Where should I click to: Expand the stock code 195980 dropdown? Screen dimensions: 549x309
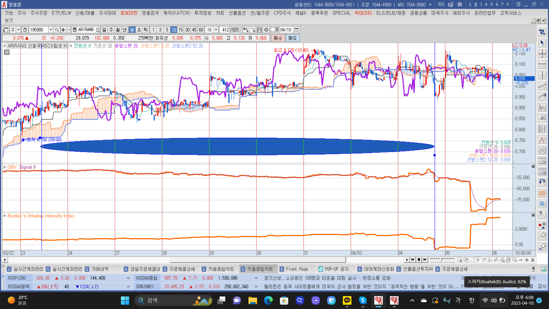(x=51, y=30)
